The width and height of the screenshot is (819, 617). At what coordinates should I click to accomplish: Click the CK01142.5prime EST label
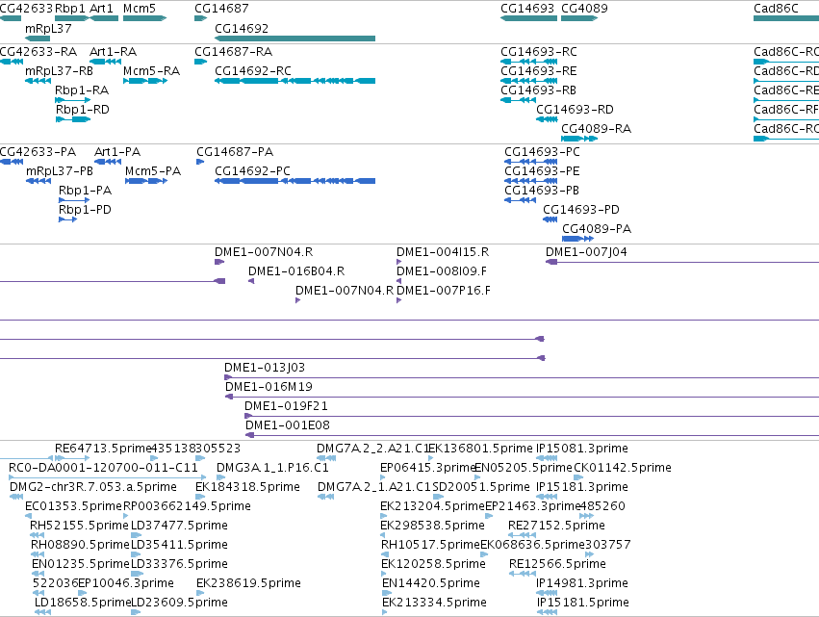click(x=623, y=468)
